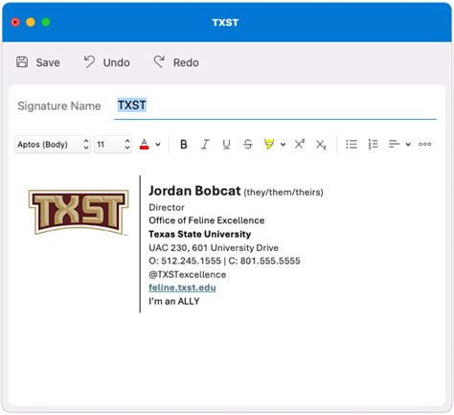Insert a numbered list
The width and height of the screenshot is (454, 415).
[x=373, y=145]
